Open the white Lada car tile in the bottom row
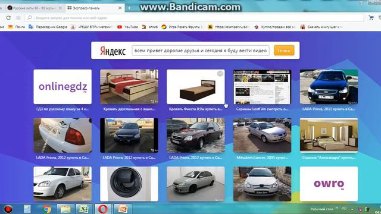The width and height of the screenshot is (381, 214). (63, 184)
